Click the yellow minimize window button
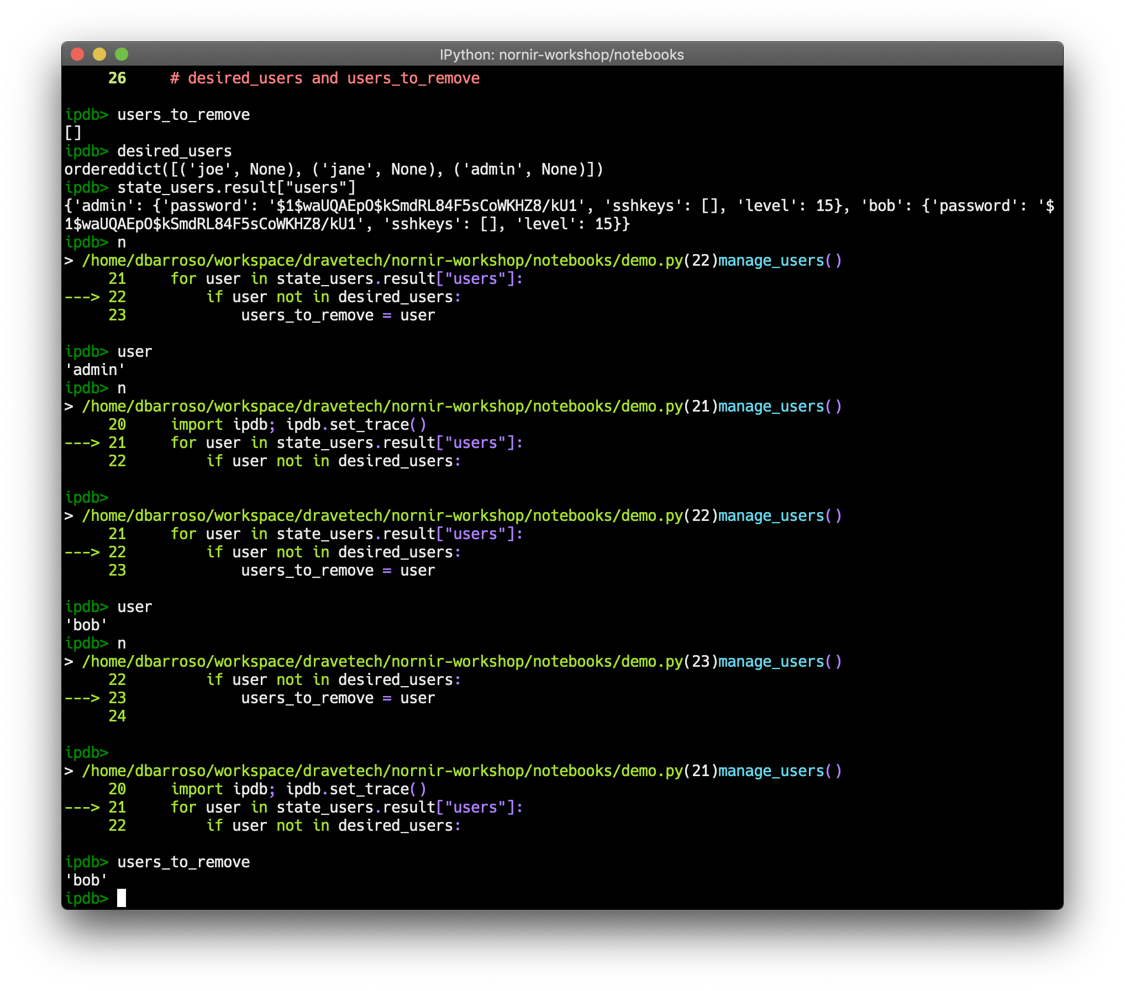The width and height of the screenshot is (1125, 991). click(x=99, y=55)
